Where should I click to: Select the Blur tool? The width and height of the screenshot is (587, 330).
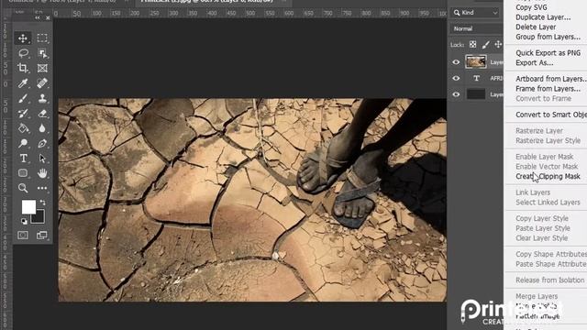[x=42, y=128]
